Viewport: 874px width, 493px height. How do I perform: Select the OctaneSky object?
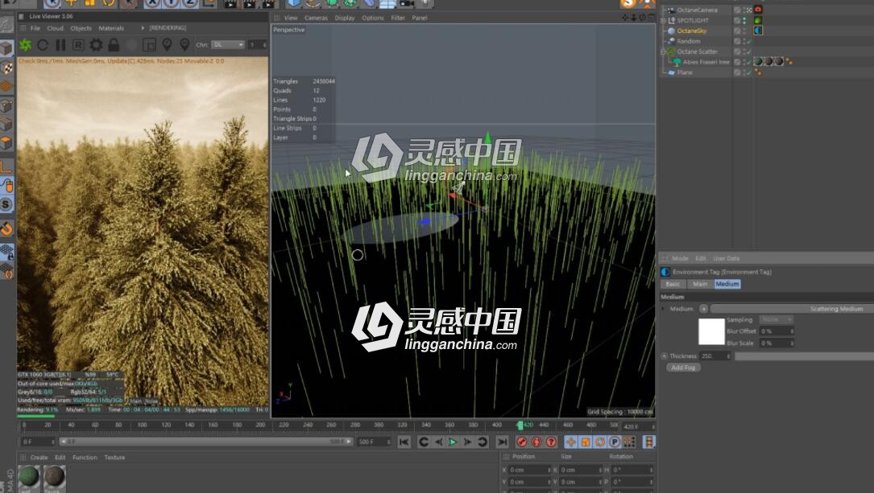point(691,31)
